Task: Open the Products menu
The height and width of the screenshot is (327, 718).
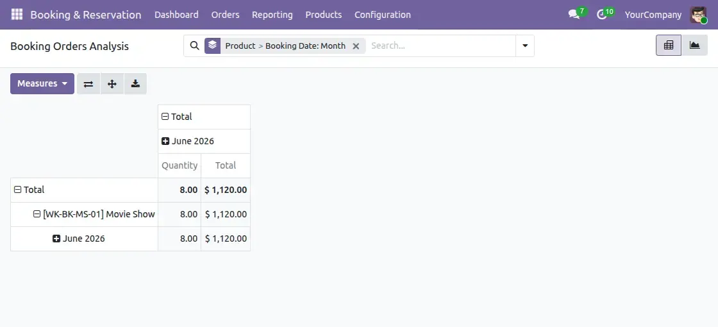Action: coord(323,15)
